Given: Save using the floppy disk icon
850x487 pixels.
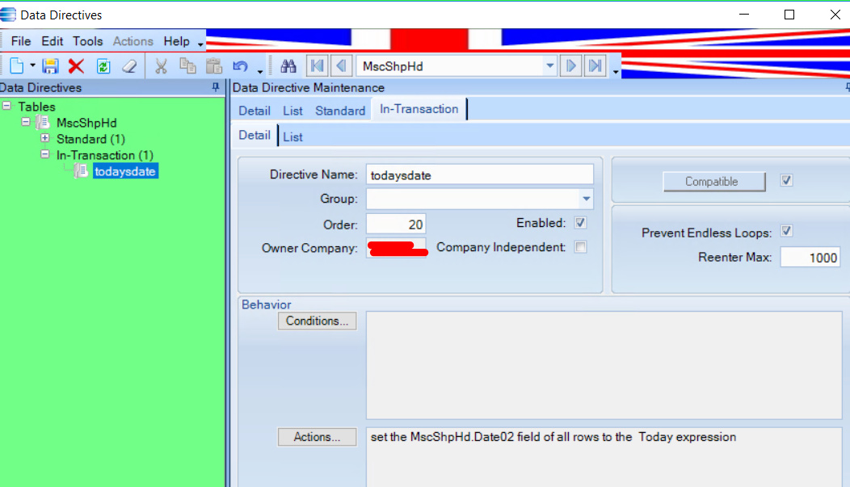Looking at the screenshot, I should 50,66.
